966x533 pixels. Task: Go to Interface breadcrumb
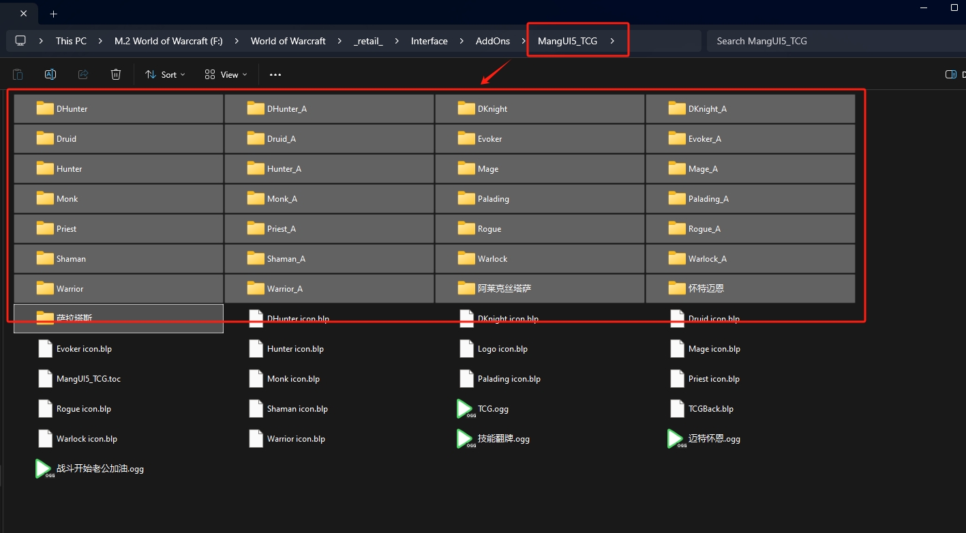[x=429, y=41]
